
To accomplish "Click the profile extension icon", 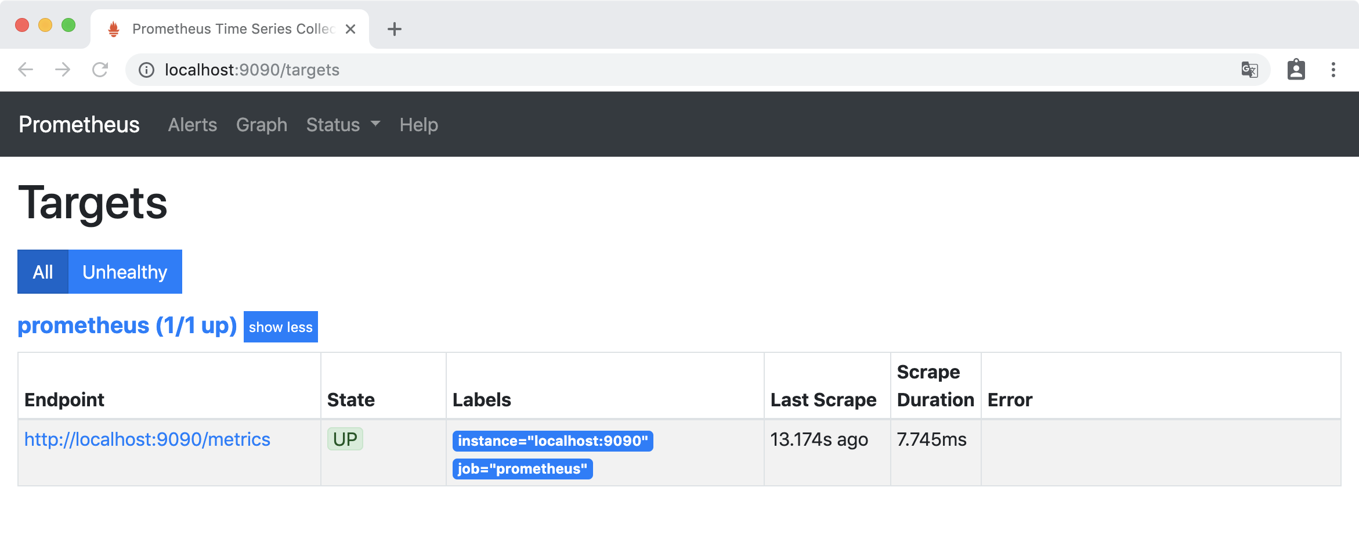I will point(1296,70).
